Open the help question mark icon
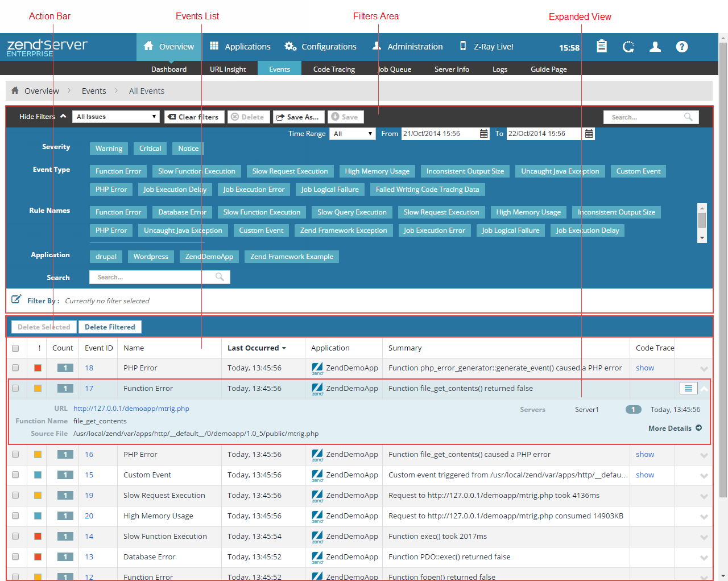This screenshot has height=581, width=728. (682, 47)
